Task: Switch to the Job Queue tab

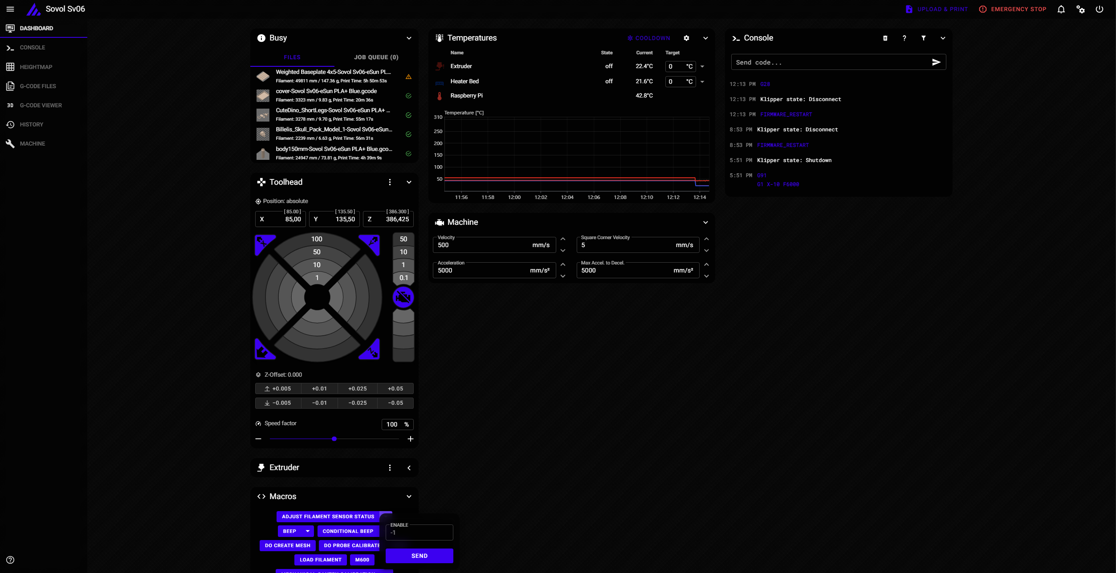Action: pos(376,57)
